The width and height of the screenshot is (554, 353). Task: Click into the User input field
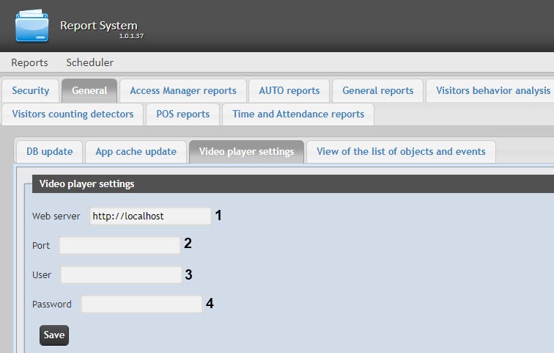[121, 275]
